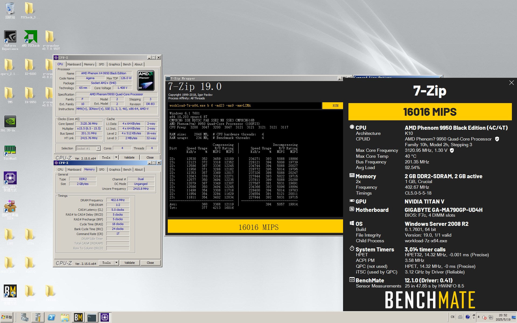Switch to CPU-Z via taskbar button

105,317
